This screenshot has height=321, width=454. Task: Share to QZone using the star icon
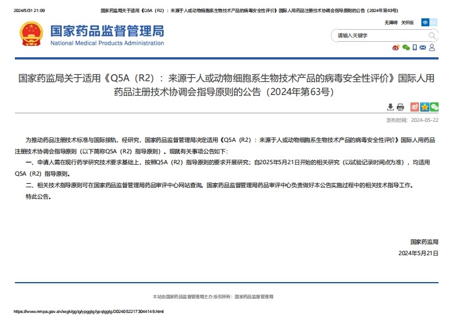[424, 107]
